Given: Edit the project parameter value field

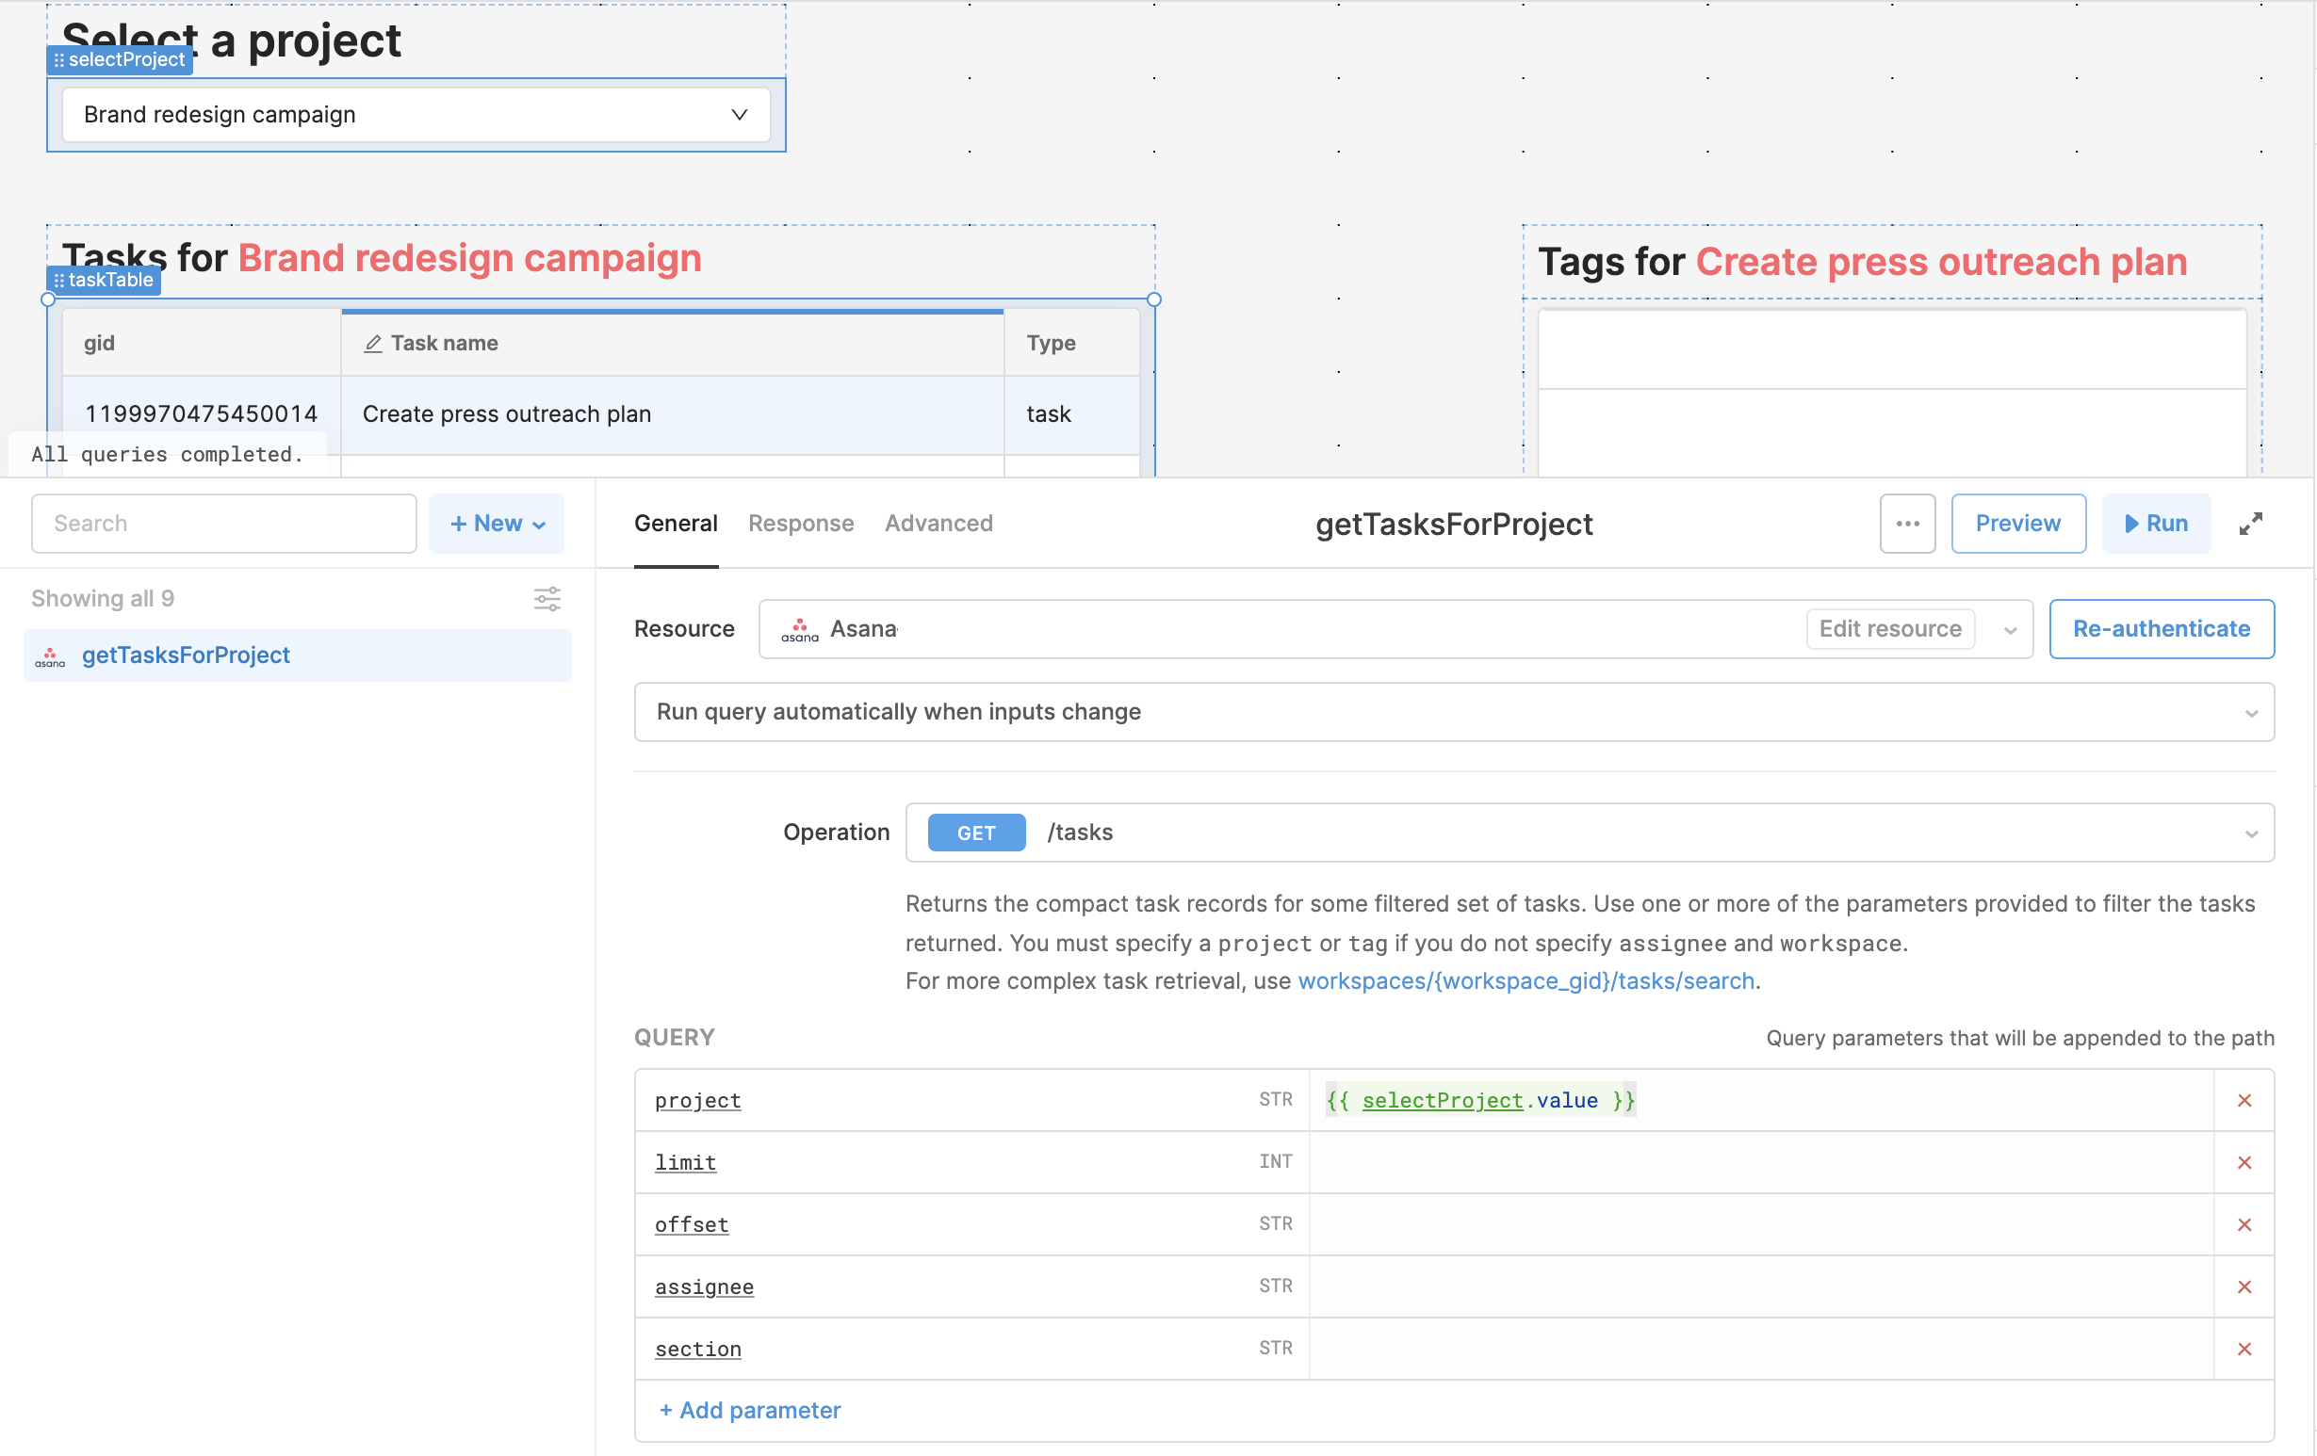Looking at the screenshot, I should point(1761,1100).
